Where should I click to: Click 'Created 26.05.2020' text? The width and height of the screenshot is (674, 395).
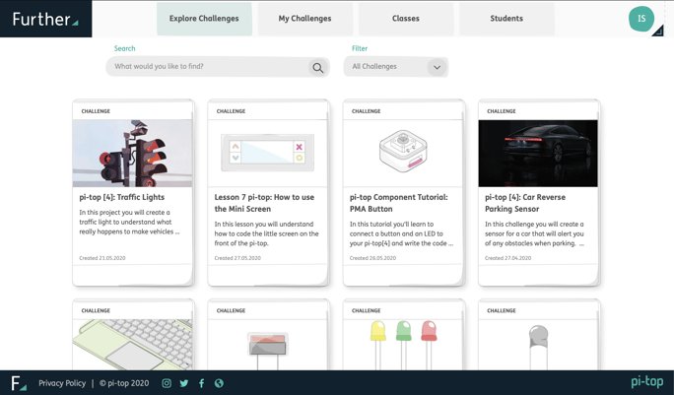tap(372, 258)
